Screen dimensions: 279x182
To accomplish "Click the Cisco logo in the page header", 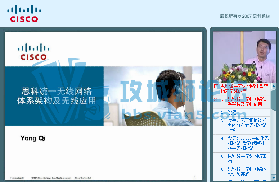I will [x=24, y=14].
